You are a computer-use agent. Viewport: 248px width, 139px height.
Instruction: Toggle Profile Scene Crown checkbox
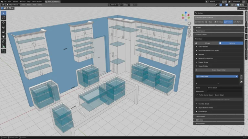[x=197, y=95]
